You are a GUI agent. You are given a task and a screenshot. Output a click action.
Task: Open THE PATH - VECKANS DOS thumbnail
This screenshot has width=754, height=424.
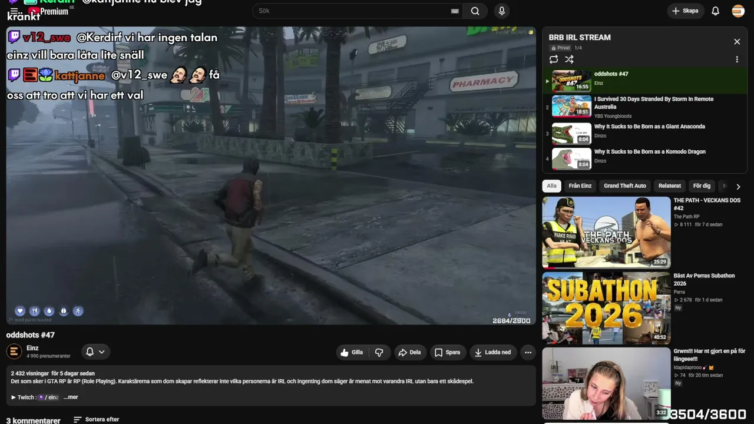tap(606, 232)
